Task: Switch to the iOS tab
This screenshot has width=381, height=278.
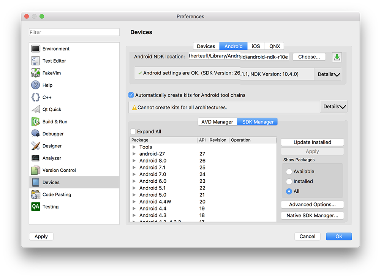Action: click(x=256, y=46)
